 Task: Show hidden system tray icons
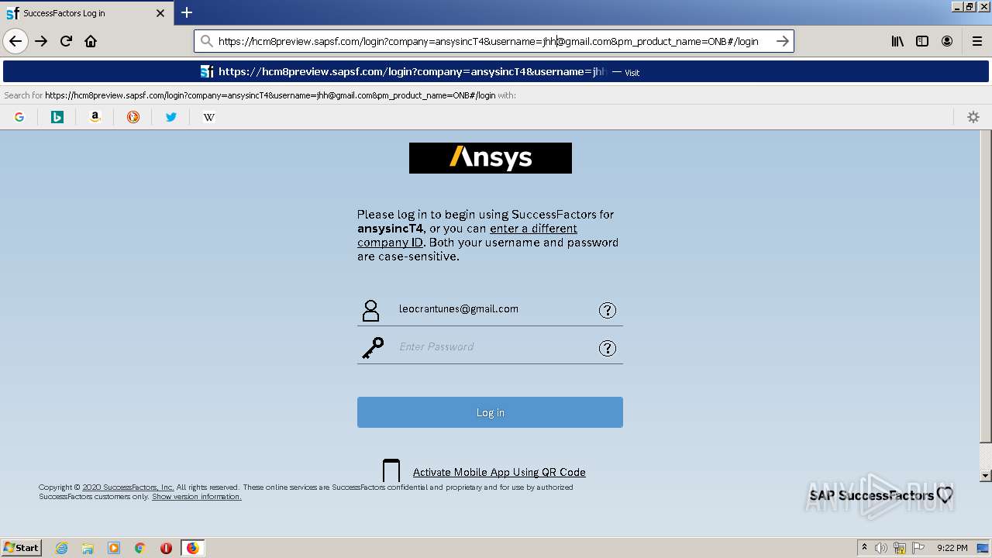(865, 548)
